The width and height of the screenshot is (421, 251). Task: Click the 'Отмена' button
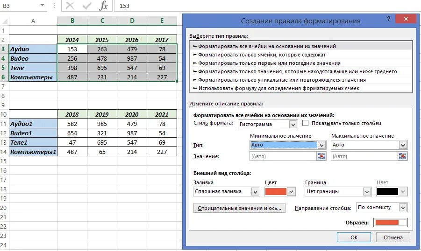pyautogui.click(x=393, y=237)
